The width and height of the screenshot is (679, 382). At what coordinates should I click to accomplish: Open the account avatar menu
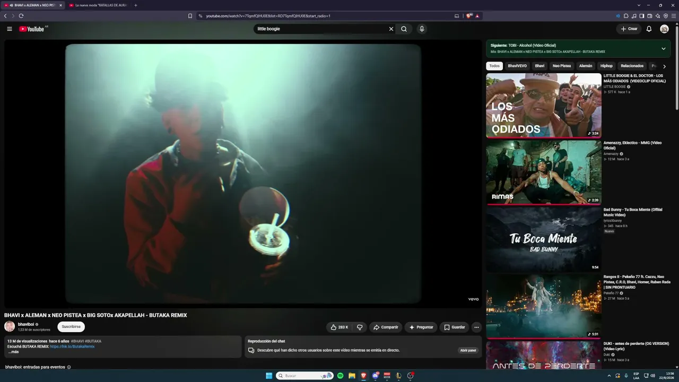(664, 29)
